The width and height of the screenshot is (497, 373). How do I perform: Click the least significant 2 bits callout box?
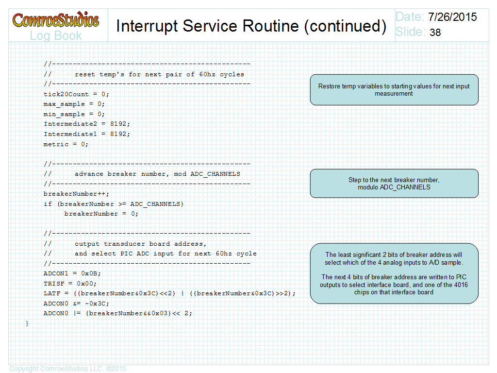[x=394, y=273]
